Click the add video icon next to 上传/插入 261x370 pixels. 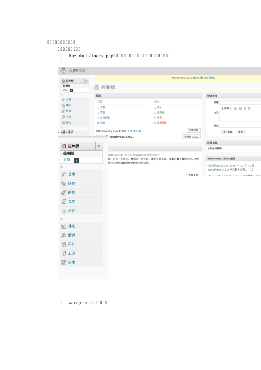[240, 108]
